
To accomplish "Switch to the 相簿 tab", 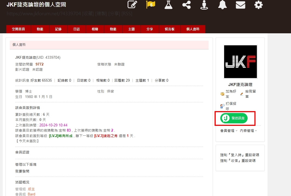I will pos(95,29).
